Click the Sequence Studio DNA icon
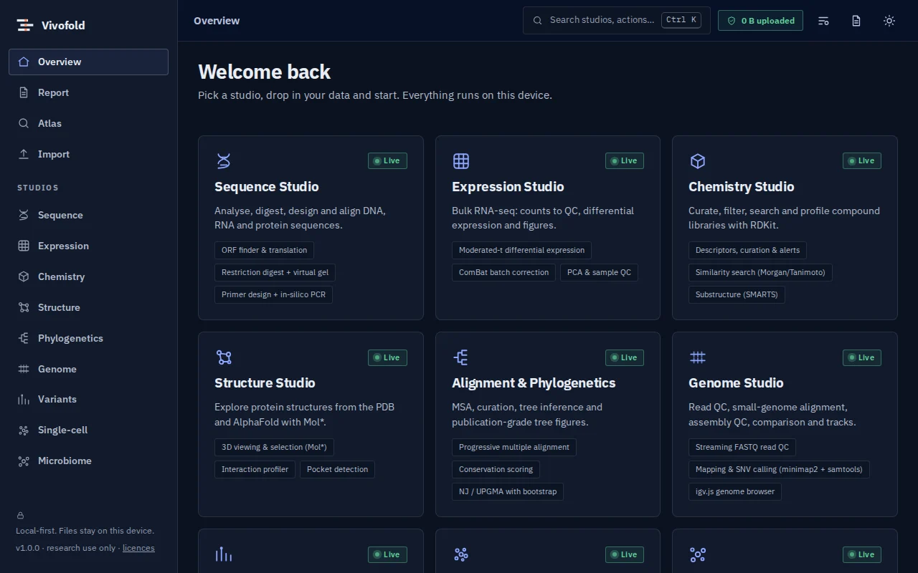This screenshot has width=918, height=573. click(x=224, y=160)
